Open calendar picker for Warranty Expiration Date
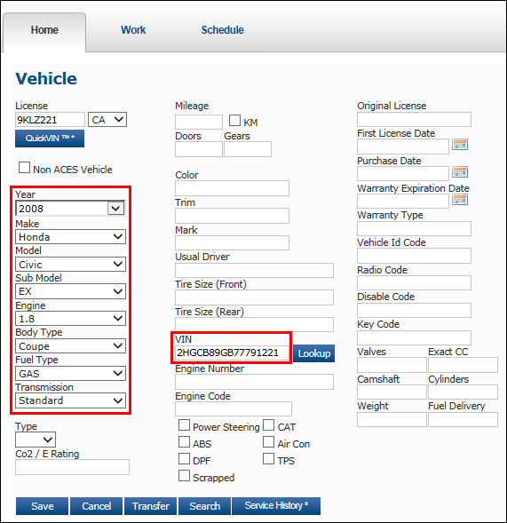507x523 pixels. click(x=460, y=200)
